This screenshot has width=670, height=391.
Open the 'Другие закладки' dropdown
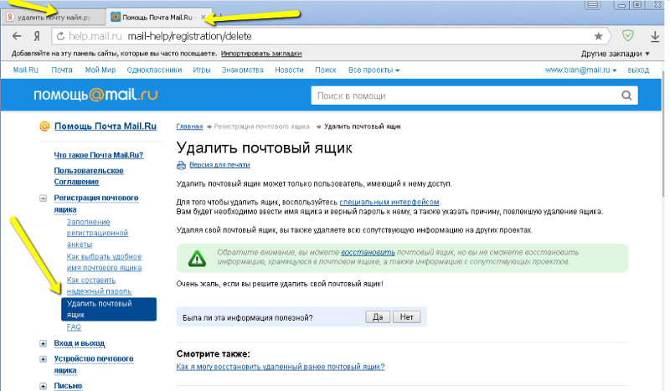tap(616, 54)
